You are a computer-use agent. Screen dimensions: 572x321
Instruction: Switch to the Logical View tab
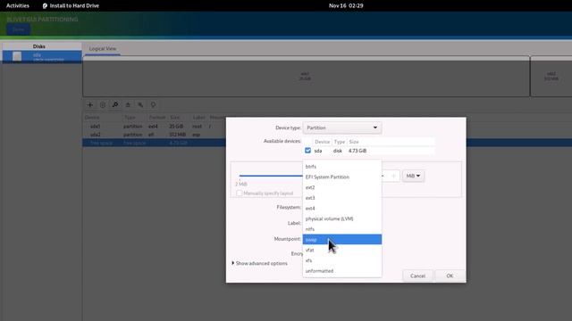(103, 48)
